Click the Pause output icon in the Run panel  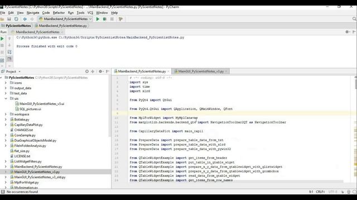[2, 52]
